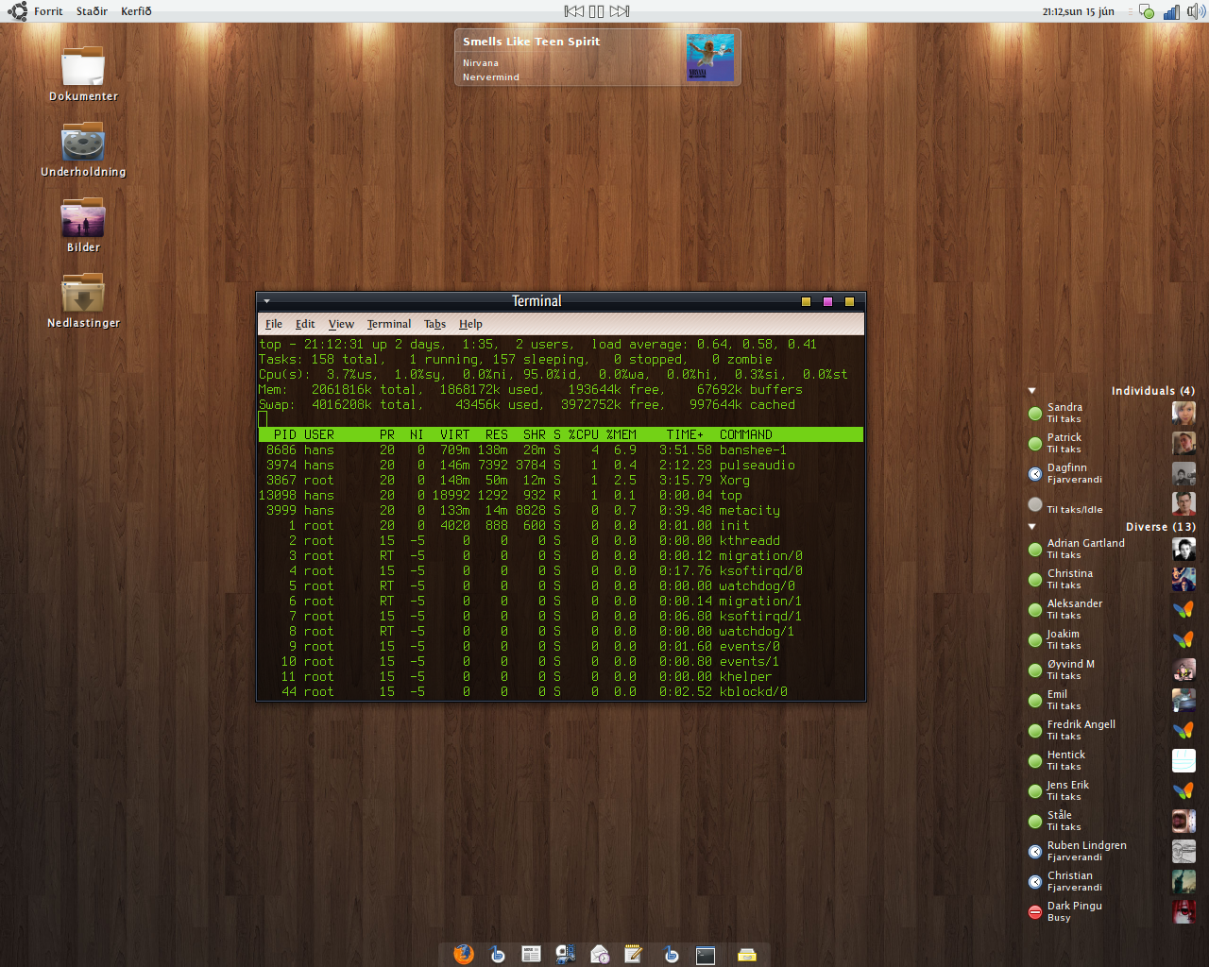
Task: Launch Firefox from the bottom dock
Action: click(x=463, y=954)
